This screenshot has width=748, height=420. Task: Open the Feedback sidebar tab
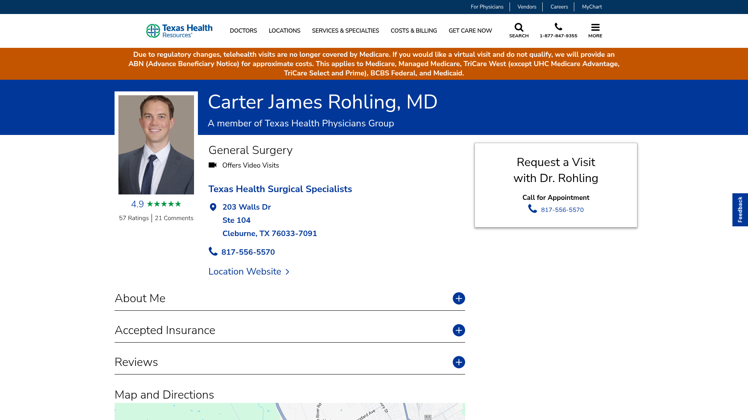(x=740, y=210)
